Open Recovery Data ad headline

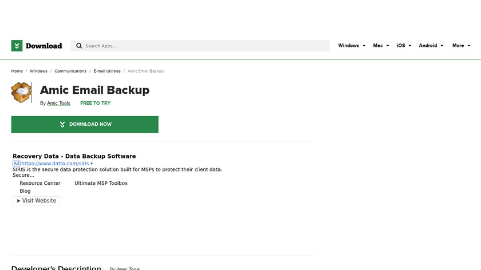pyautogui.click(x=74, y=156)
